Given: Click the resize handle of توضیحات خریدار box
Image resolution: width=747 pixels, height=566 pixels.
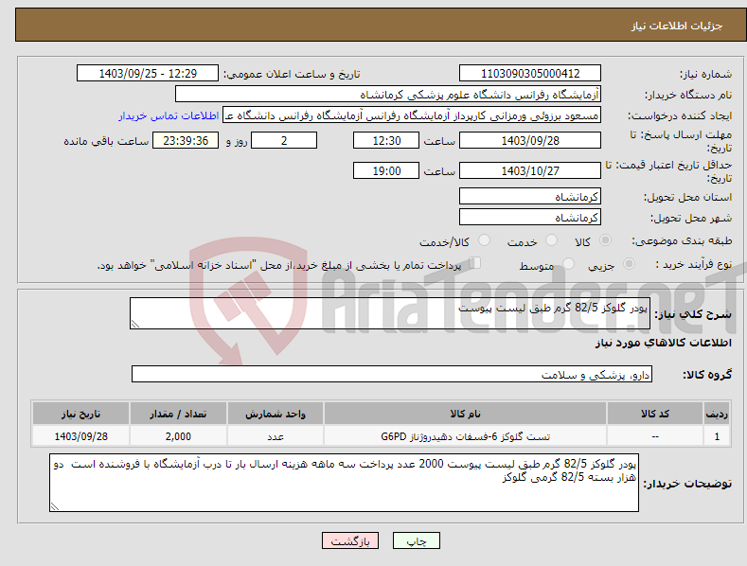Looking at the screenshot, I should click(x=55, y=506).
